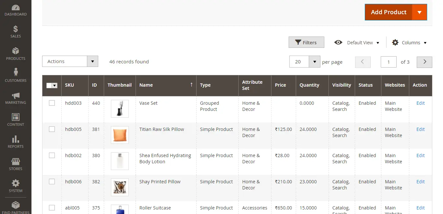Open the Default View menu

[363, 42]
